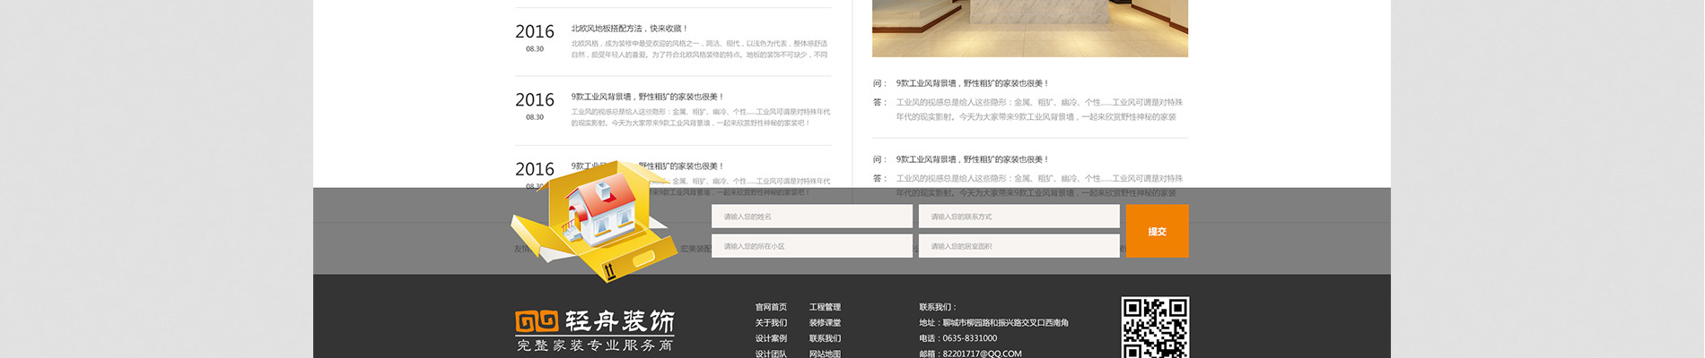Click the 答 answer text under the first question
This screenshot has width=1705, height=358.
(1039, 109)
